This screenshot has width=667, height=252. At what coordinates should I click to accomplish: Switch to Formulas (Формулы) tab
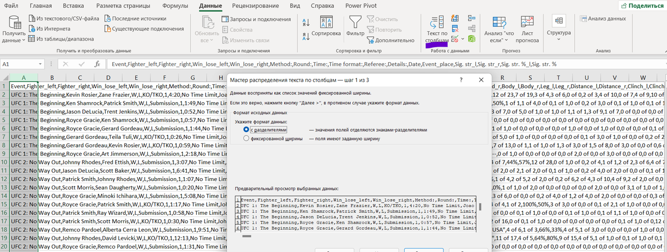[175, 6]
